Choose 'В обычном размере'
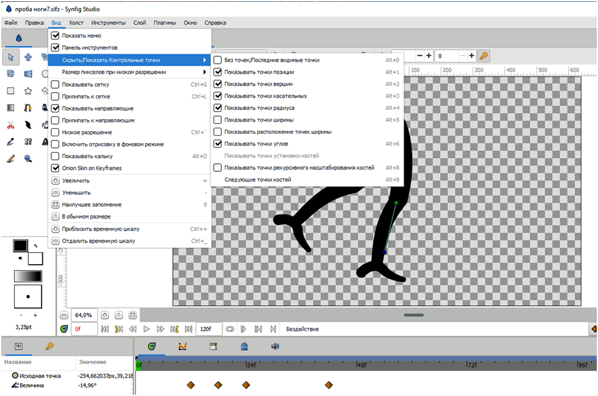This screenshot has height=396, width=598. click(130, 216)
